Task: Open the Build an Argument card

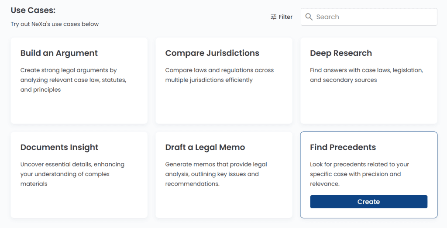Action: point(79,81)
